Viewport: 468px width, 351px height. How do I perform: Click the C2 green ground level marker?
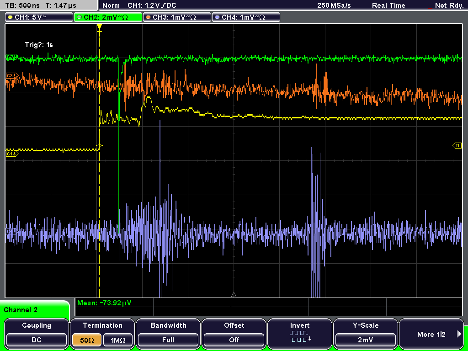click(x=11, y=57)
